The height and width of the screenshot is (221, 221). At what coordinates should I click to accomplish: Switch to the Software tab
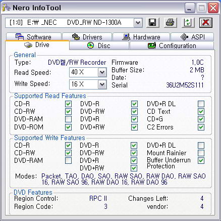(x=34, y=37)
